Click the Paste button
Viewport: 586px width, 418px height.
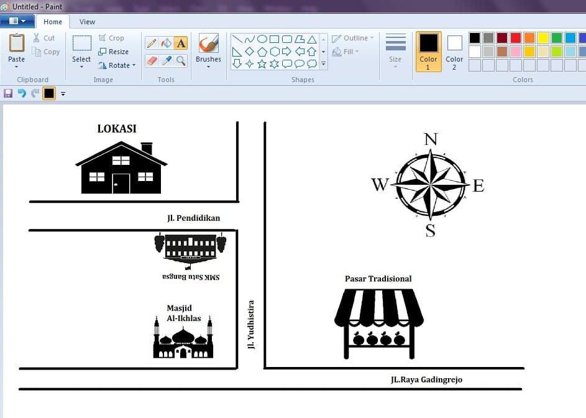(17, 50)
